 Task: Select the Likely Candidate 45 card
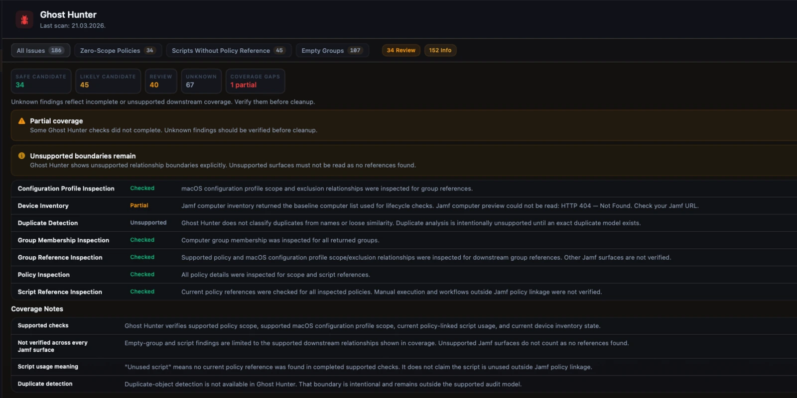pyautogui.click(x=108, y=81)
